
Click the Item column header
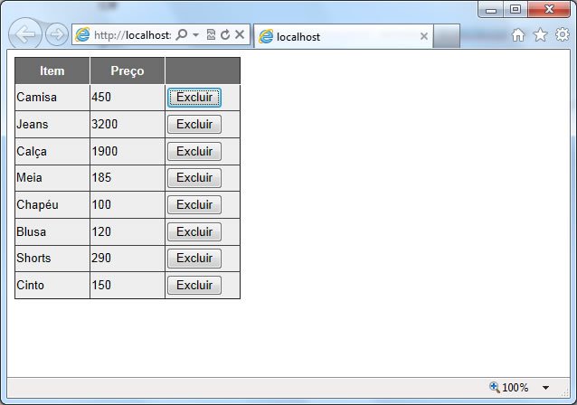52,71
